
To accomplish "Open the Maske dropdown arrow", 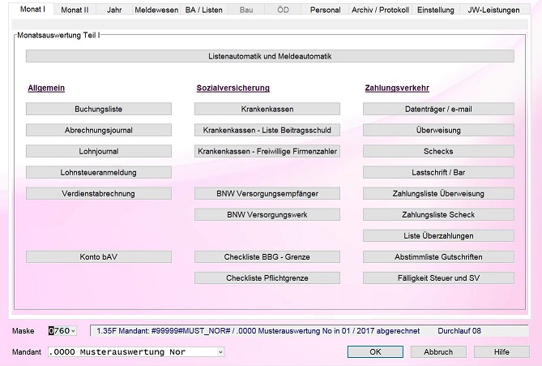I will pyautogui.click(x=73, y=331).
